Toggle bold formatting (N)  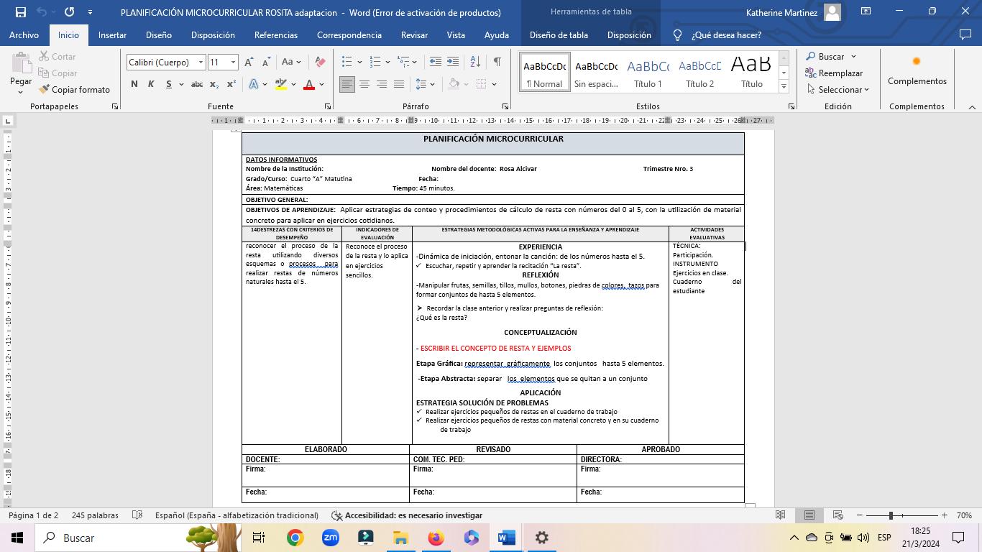134,84
